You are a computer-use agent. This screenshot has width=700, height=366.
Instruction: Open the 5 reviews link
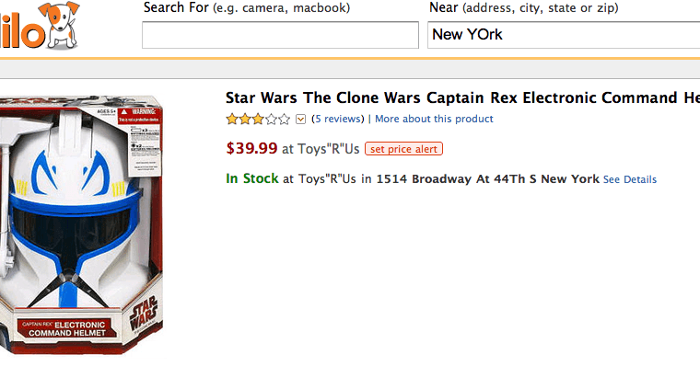338,119
